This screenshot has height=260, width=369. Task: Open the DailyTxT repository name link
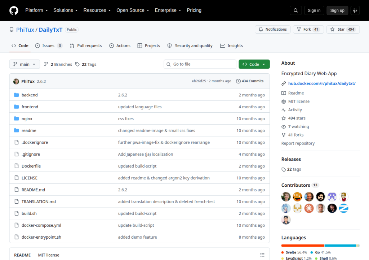(50, 30)
